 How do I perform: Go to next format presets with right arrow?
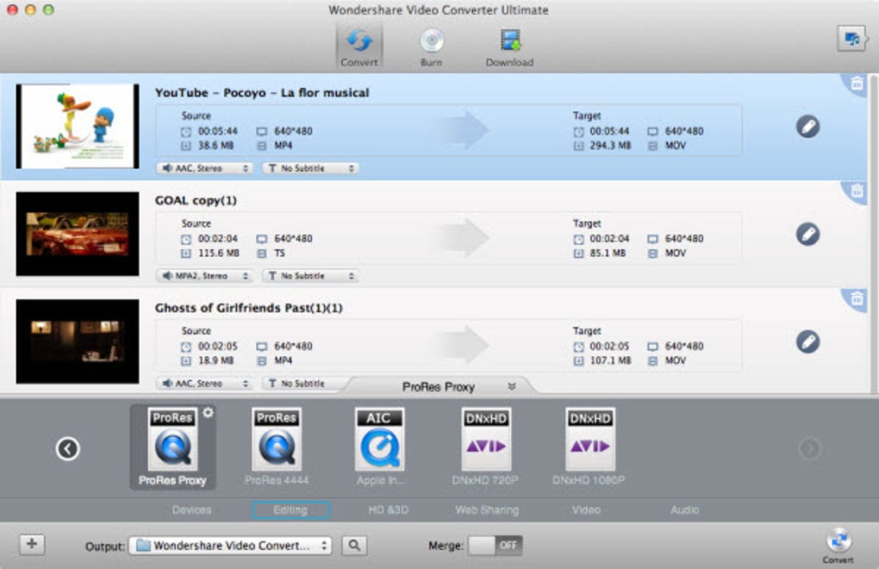[x=810, y=448]
